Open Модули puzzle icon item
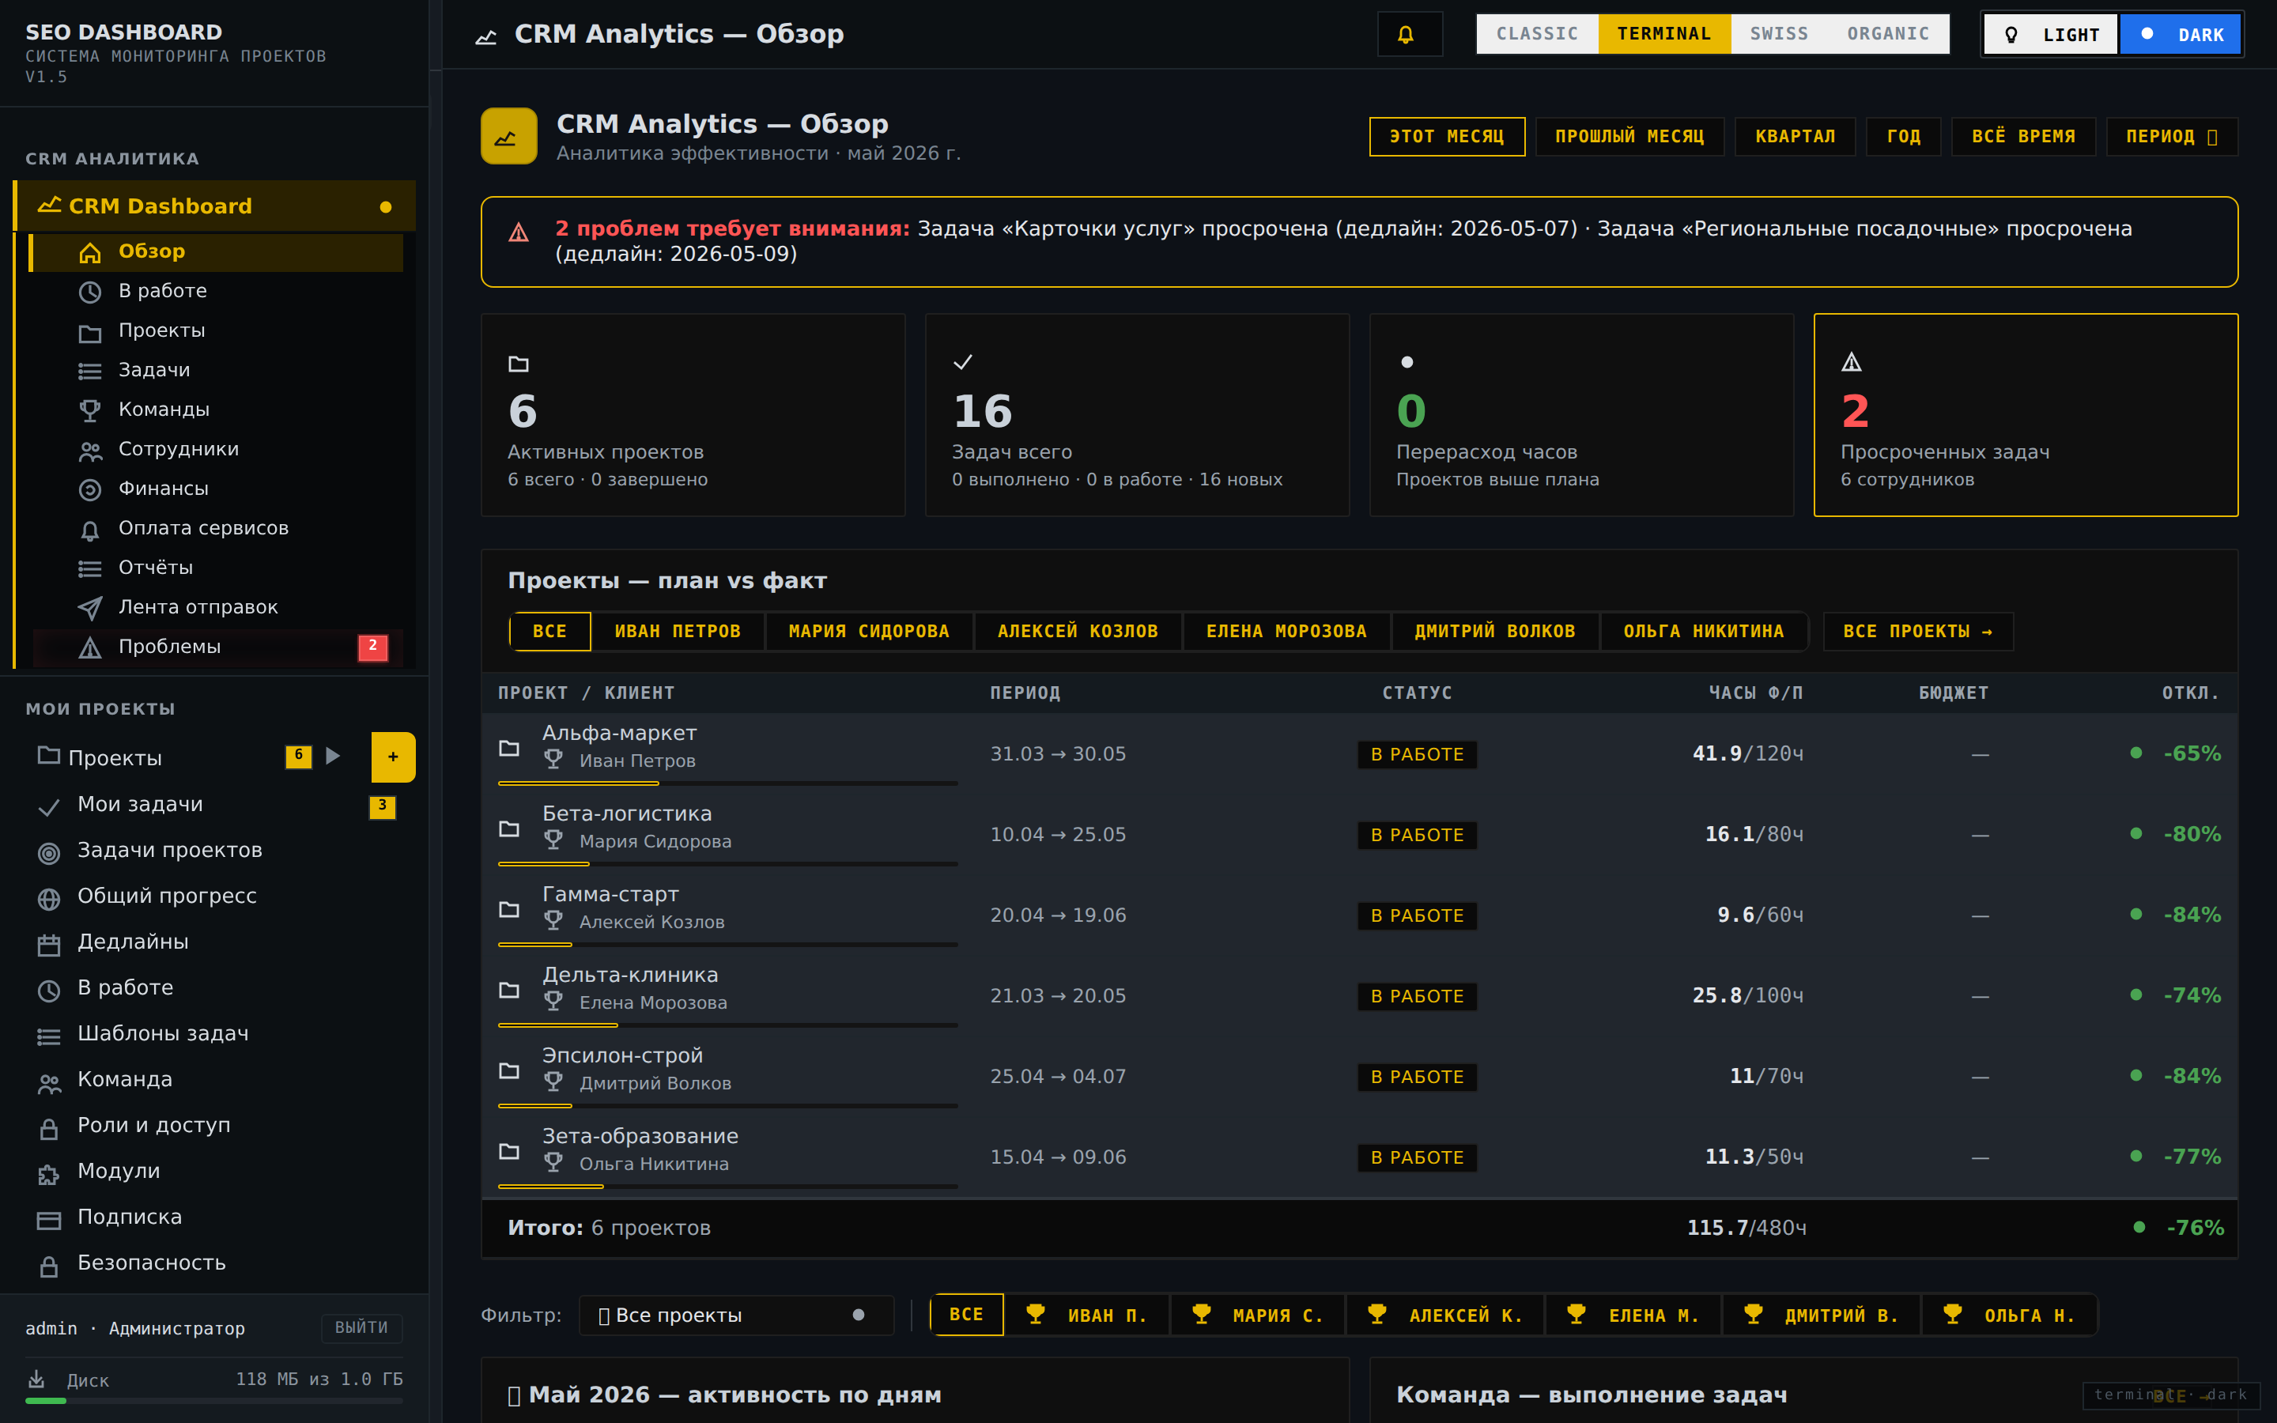 (48, 1172)
